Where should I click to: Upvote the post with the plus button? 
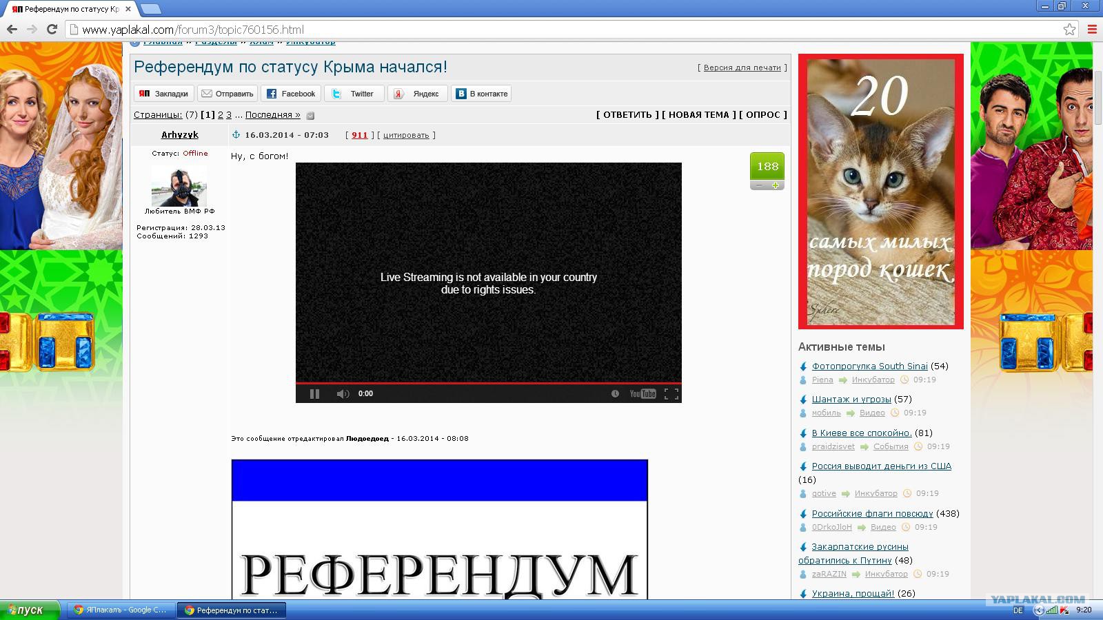[776, 185]
